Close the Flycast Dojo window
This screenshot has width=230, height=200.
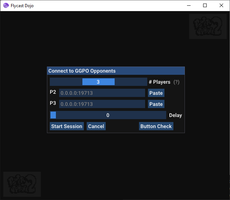pos(221,6)
